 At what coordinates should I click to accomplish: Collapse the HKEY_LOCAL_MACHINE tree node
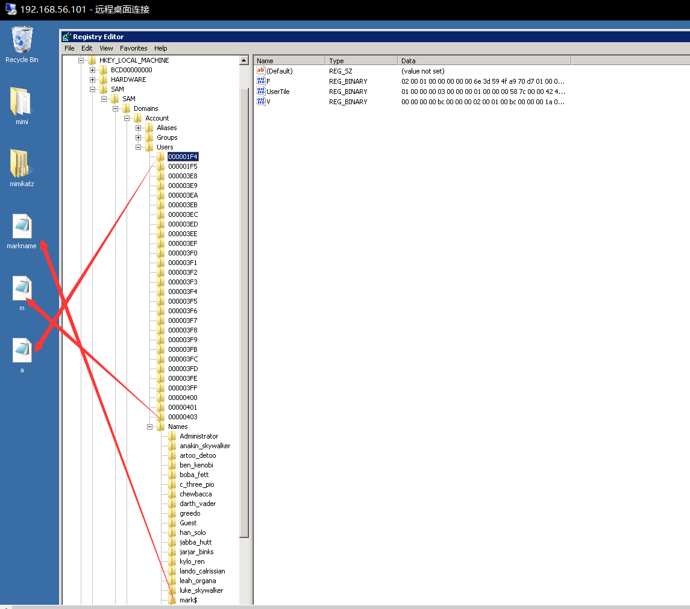(x=81, y=60)
